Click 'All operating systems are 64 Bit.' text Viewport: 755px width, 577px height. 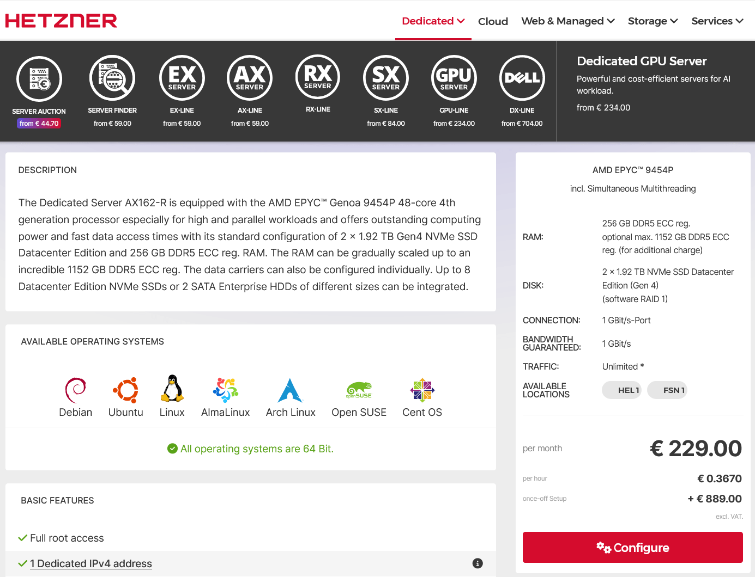257,449
